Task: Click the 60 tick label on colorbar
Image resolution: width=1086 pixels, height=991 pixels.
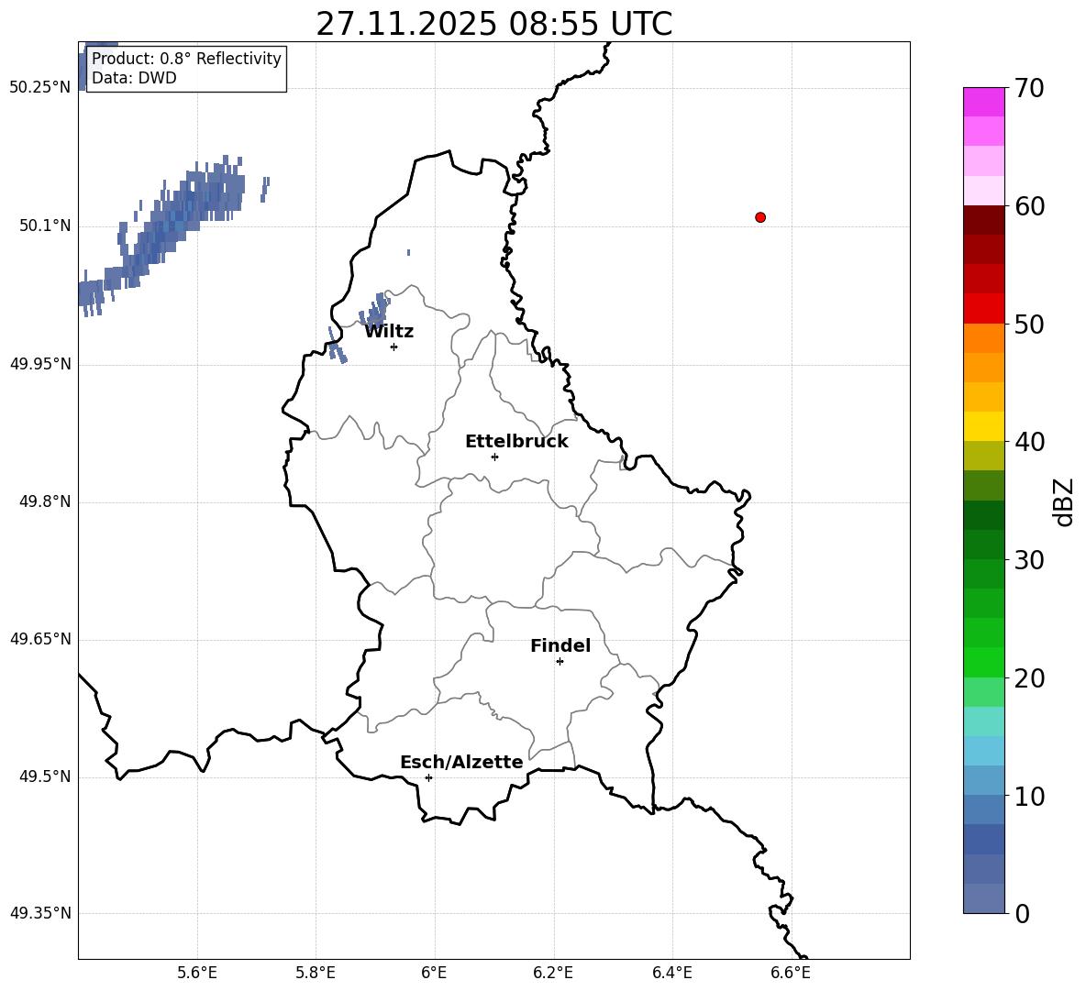Action: 1029,206
